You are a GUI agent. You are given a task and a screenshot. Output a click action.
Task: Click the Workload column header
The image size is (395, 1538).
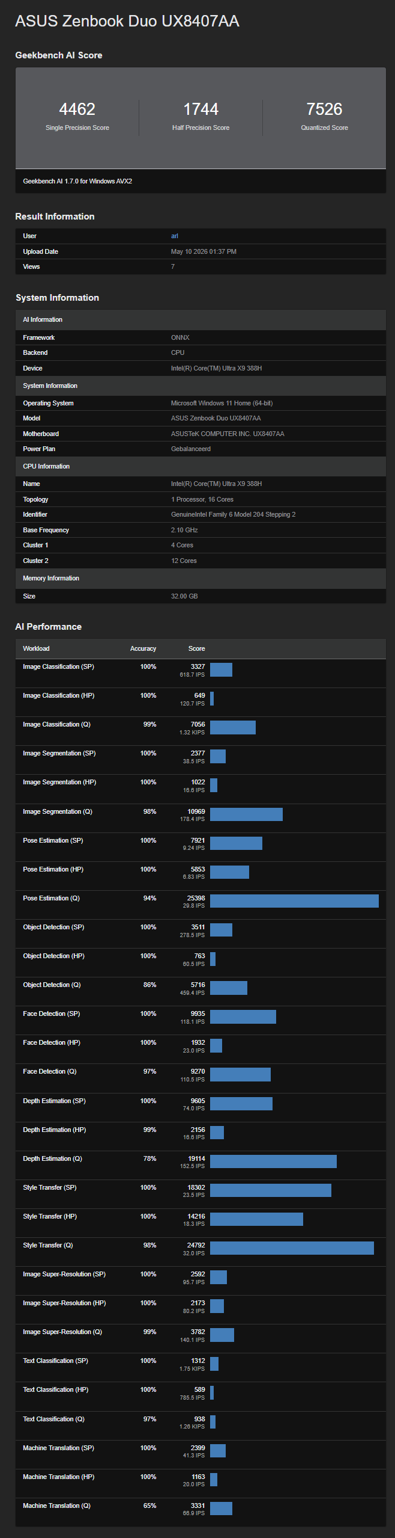click(36, 648)
